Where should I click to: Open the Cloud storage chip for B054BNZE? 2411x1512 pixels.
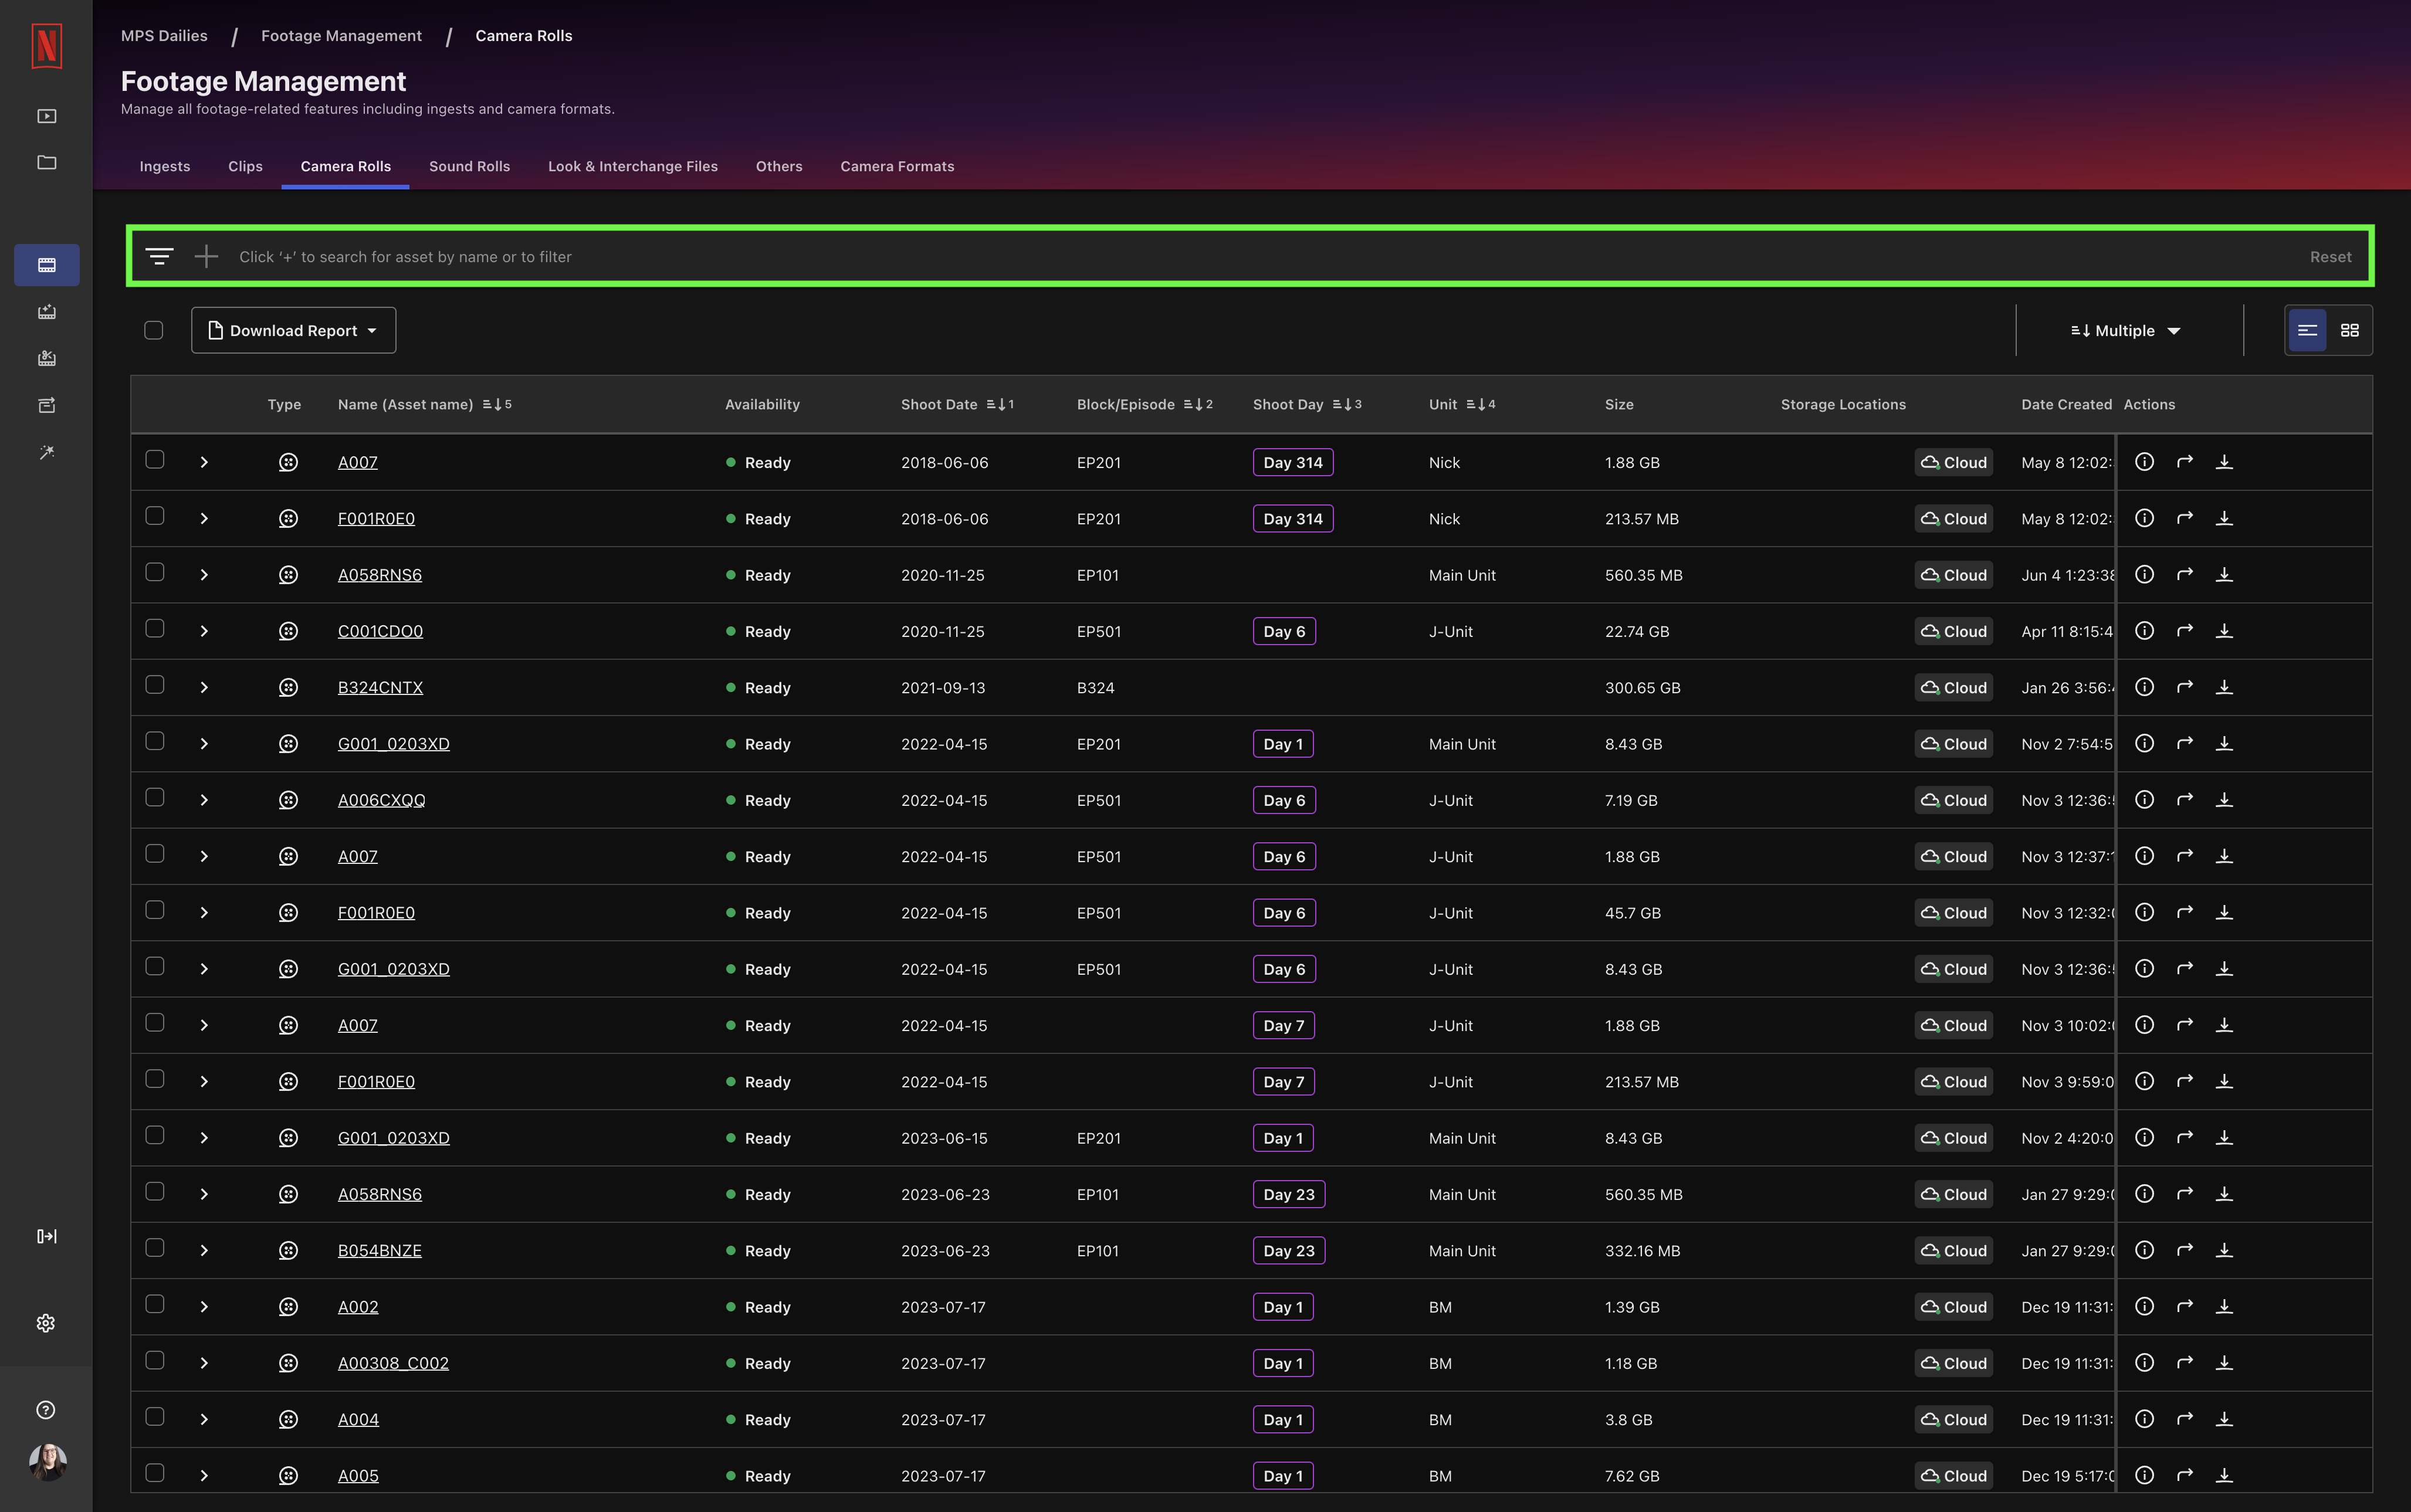[1952, 1250]
